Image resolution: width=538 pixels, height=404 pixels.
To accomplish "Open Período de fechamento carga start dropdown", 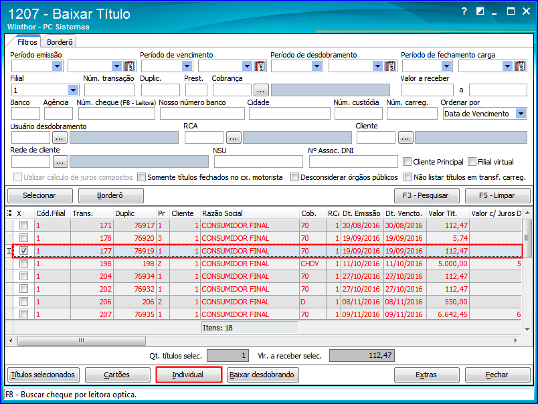I will click(446, 66).
